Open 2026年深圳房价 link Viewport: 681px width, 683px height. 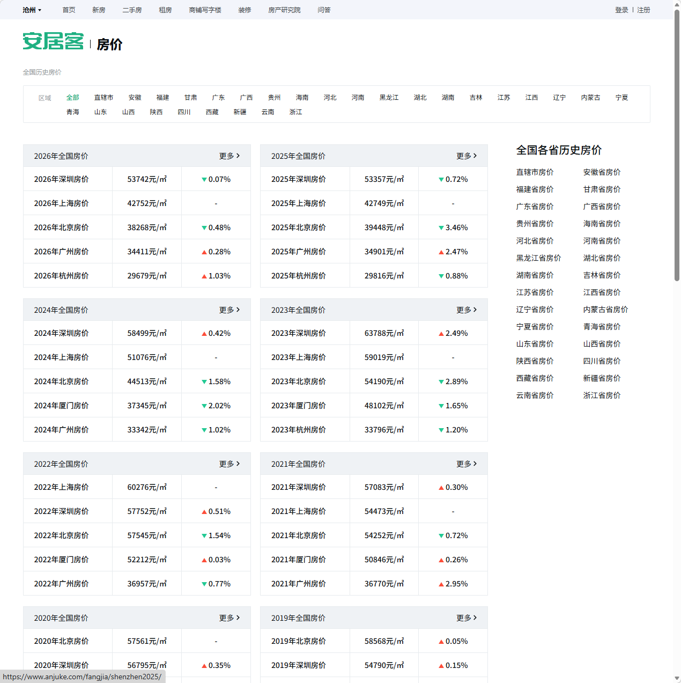point(61,179)
